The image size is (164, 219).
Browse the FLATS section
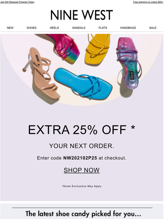(x=103, y=28)
